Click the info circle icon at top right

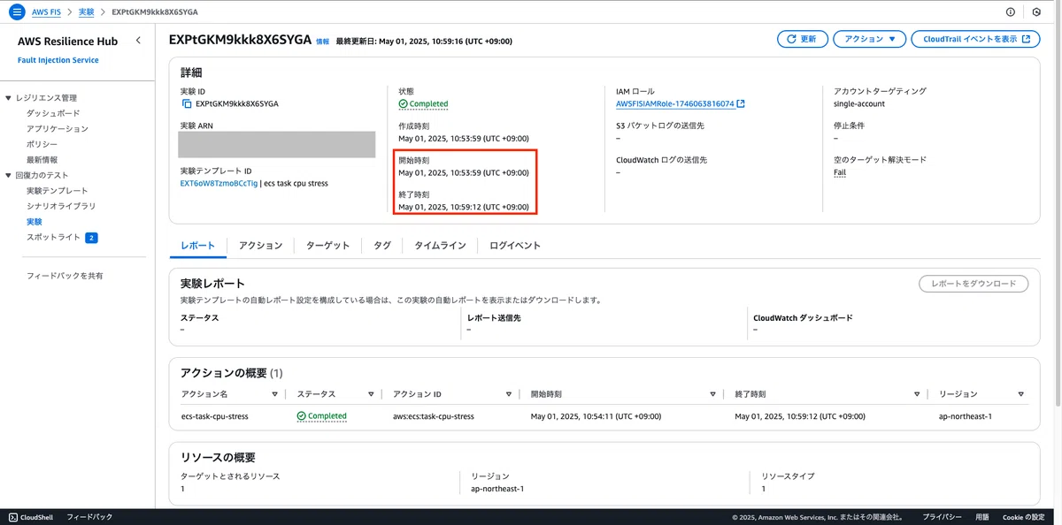pyautogui.click(x=1011, y=12)
